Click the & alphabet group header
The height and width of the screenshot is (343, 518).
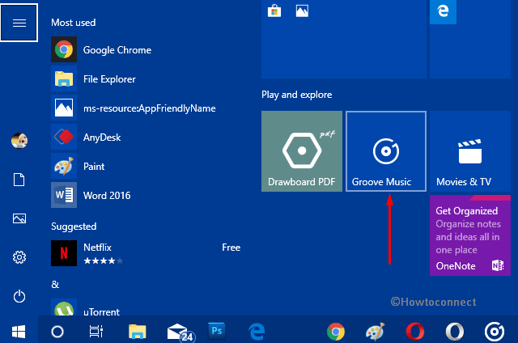55,284
